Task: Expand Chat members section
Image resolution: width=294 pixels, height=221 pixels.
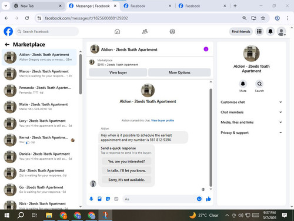Action: pyautogui.click(x=251, y=112)
